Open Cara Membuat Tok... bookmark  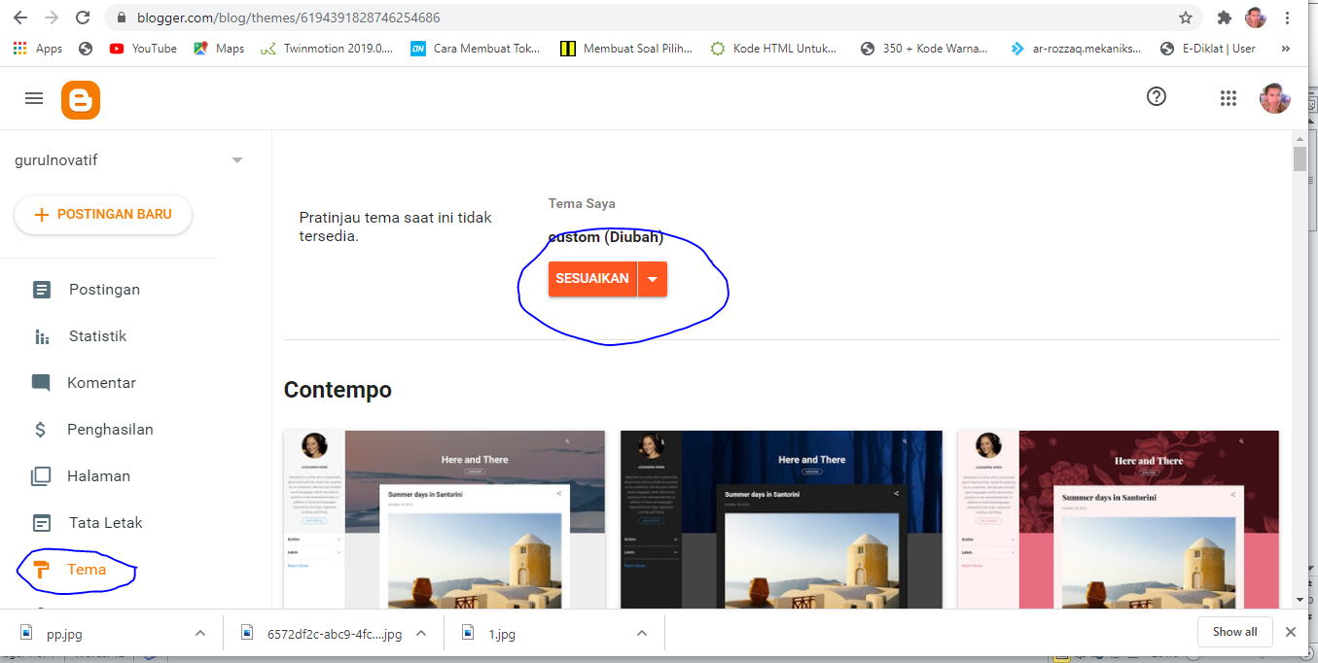pos(475,48)
